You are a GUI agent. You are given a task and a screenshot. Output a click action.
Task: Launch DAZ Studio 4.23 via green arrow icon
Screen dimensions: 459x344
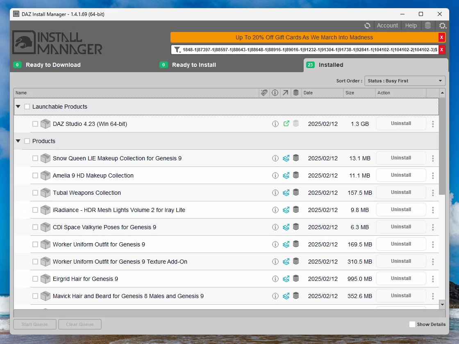pos(286,123)
